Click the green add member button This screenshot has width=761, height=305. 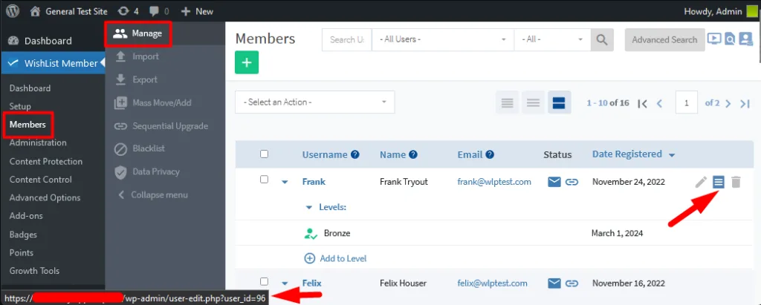point(247,62)
